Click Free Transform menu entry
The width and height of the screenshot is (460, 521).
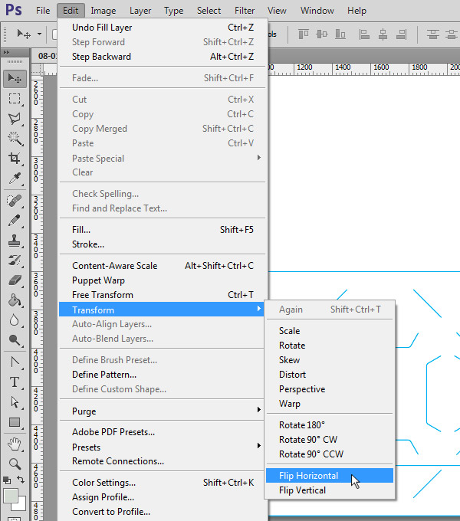click(103, 295)
